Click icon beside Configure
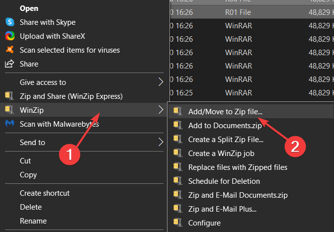Viewport: 334px width, 232px height. (x=177, y=223)
